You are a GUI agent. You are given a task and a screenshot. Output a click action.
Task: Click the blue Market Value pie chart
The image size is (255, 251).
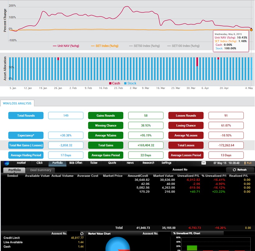pos(118,244)
